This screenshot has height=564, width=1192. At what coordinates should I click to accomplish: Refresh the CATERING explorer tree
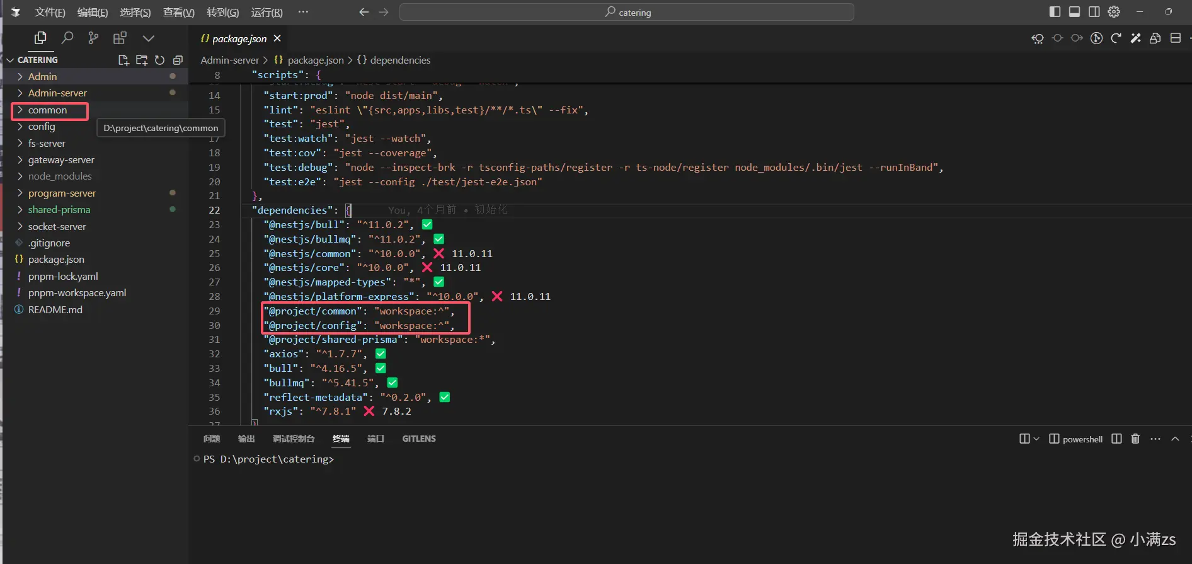point(160,60)
